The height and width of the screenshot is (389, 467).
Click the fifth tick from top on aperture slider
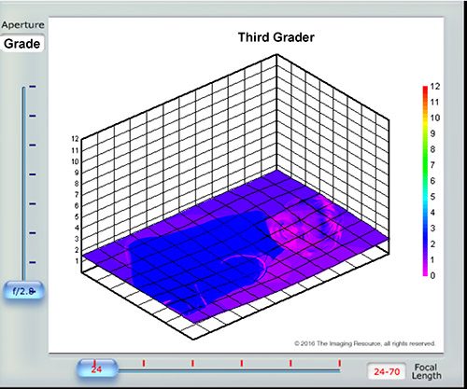[33, 204]
